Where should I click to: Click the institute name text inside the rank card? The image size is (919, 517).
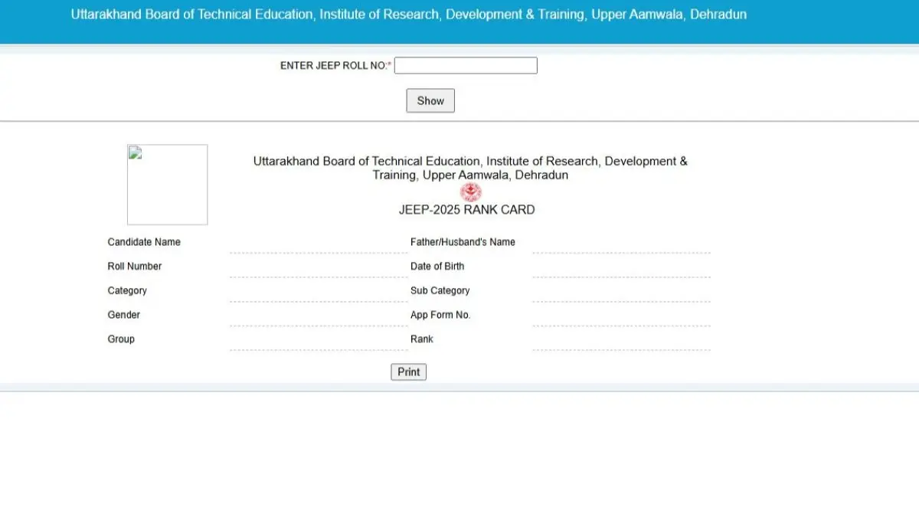tap(470, 168)
